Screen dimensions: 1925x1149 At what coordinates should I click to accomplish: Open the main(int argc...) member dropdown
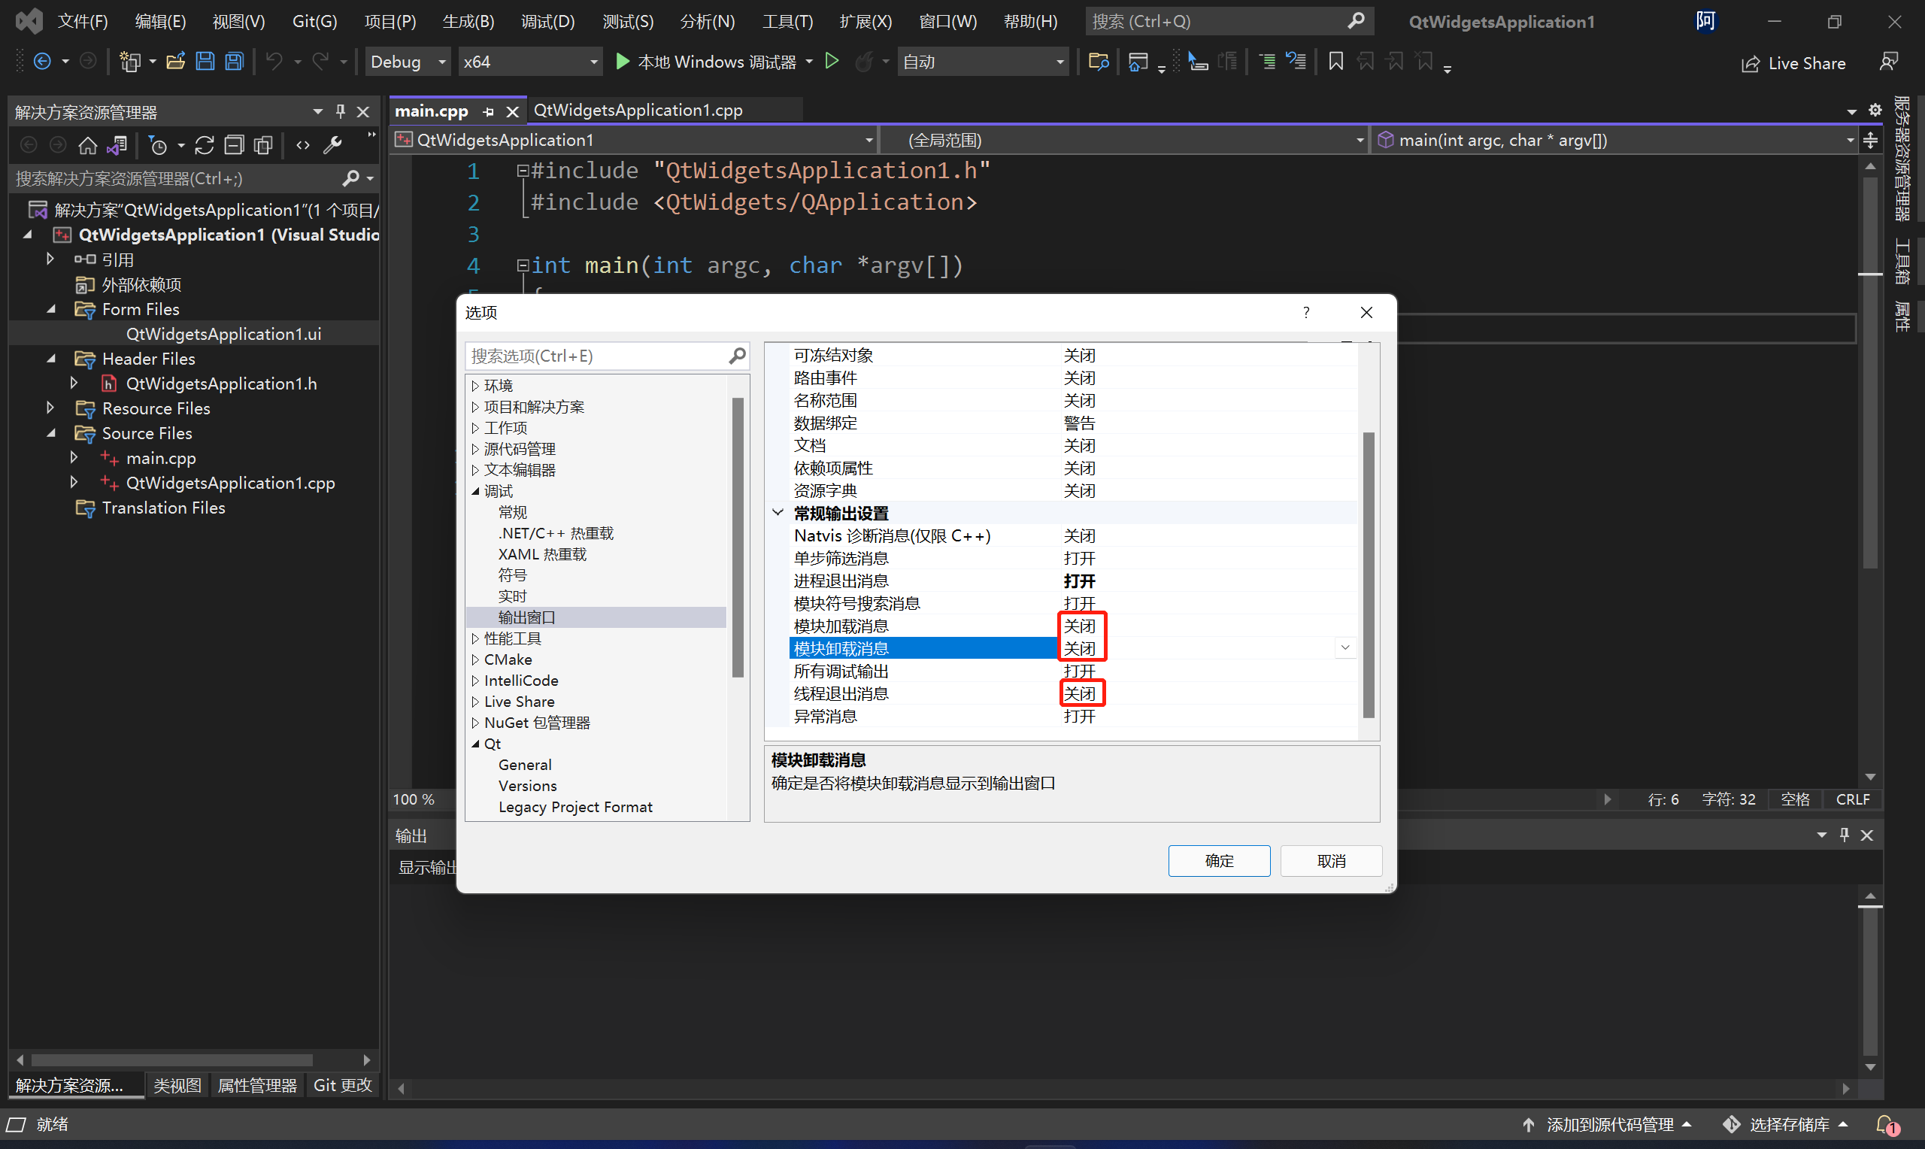pyautogui.click(x=1616, y=140)
